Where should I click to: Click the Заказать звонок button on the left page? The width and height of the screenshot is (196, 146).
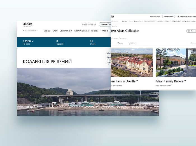105,24
